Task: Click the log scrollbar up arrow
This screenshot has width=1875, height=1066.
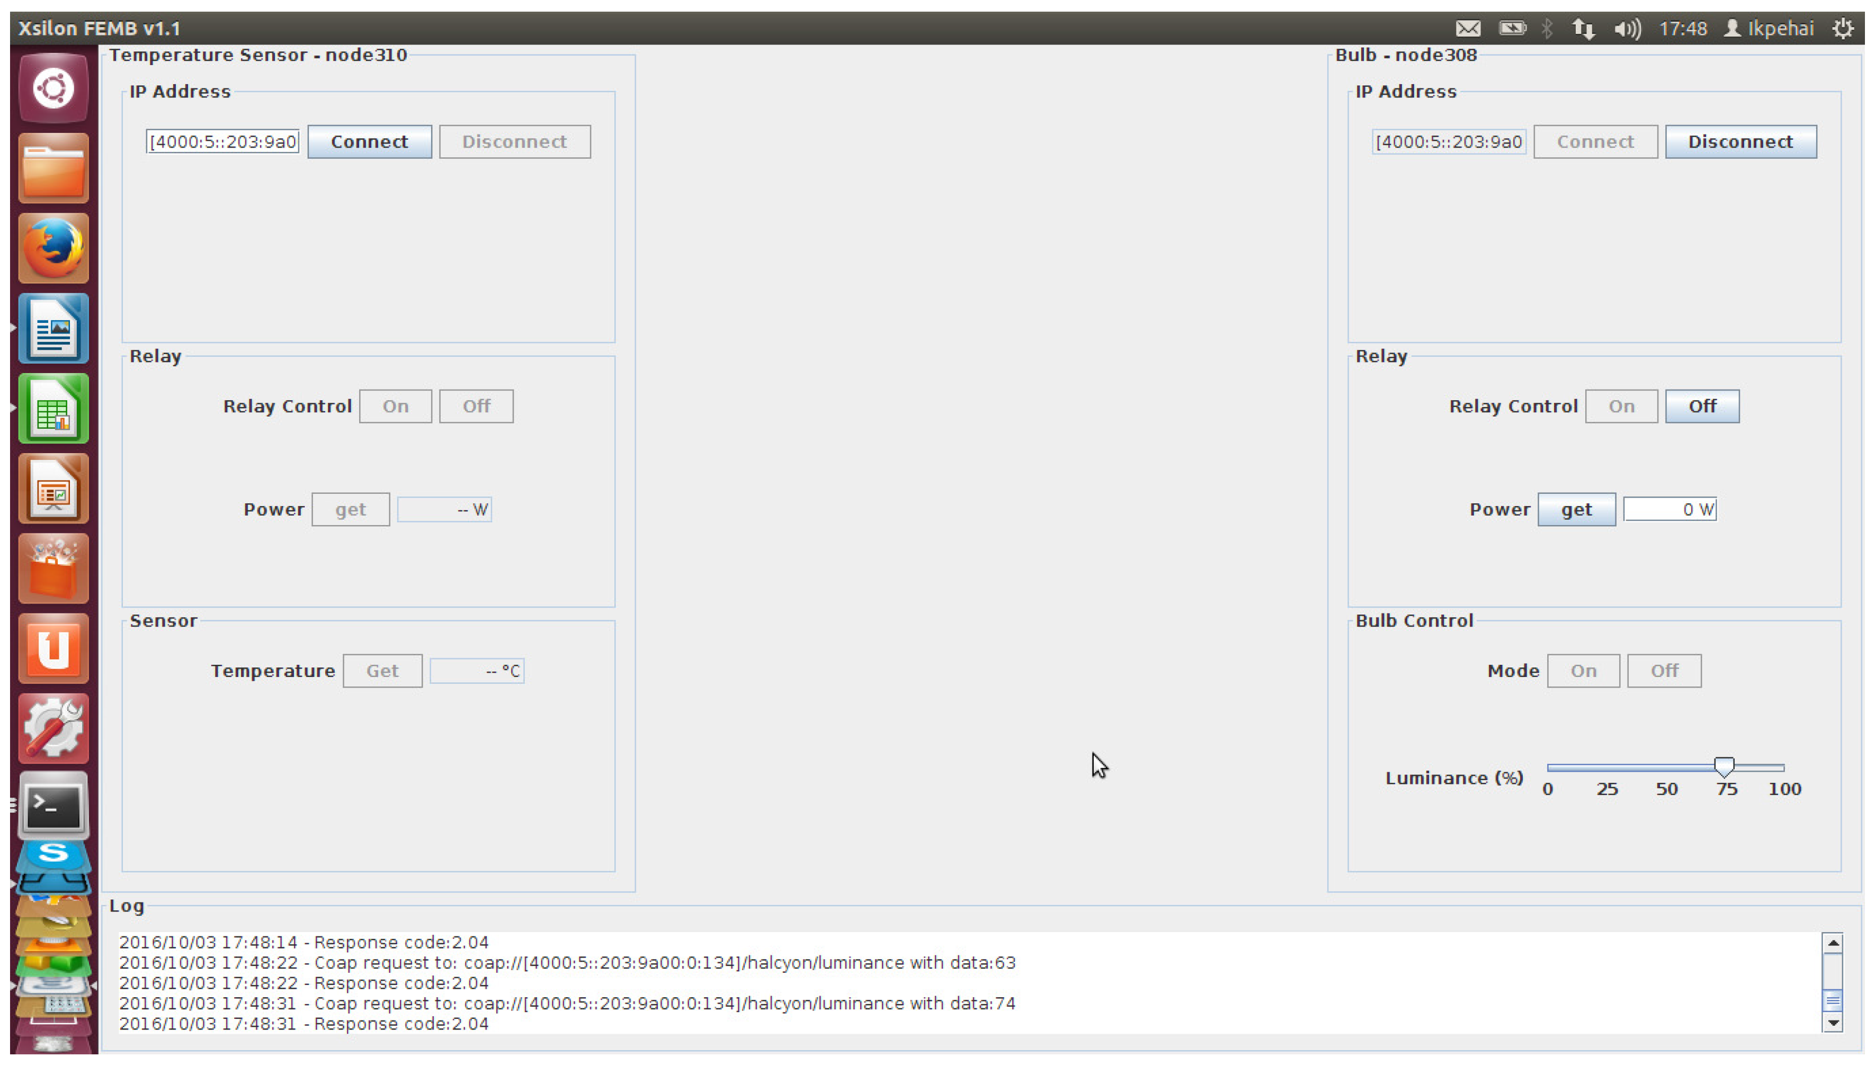Action: 1833,943
